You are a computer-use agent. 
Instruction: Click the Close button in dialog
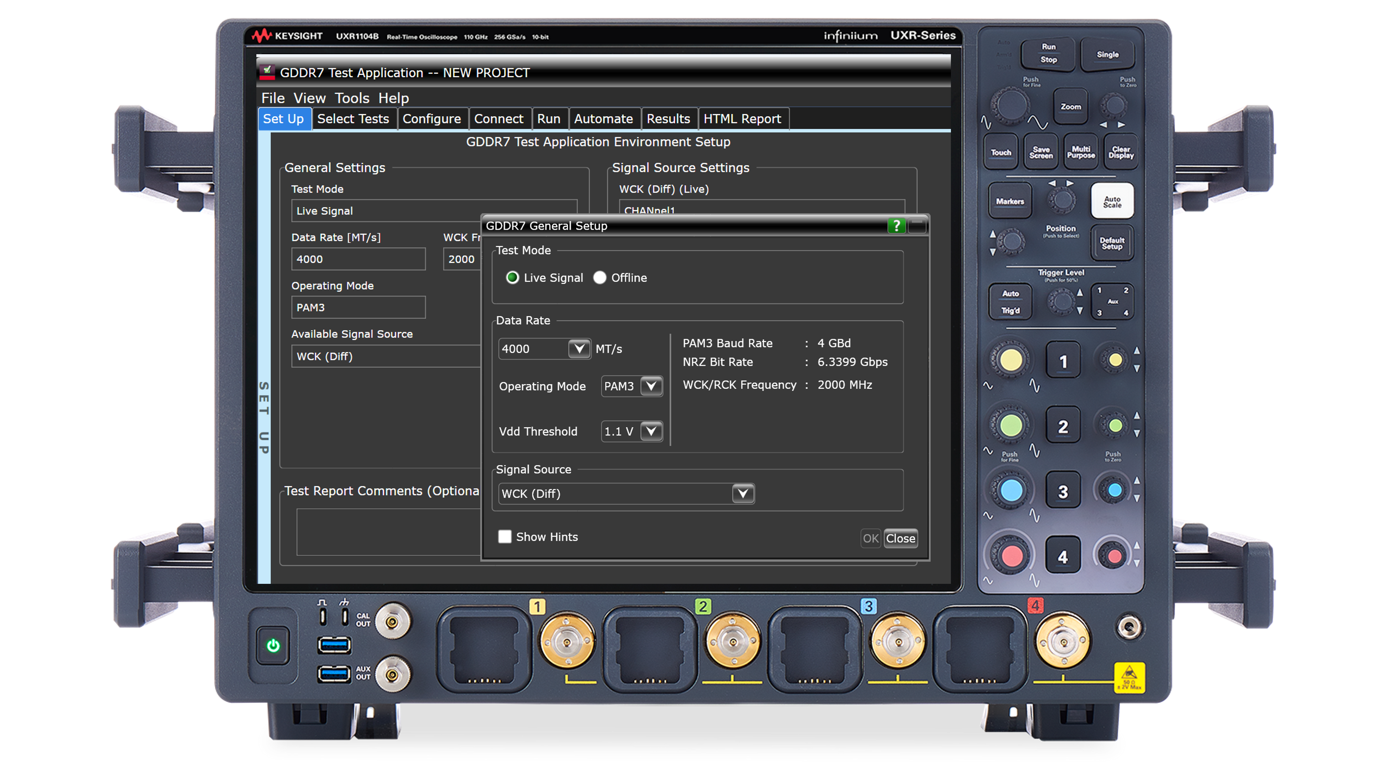[x=900, y=539]
